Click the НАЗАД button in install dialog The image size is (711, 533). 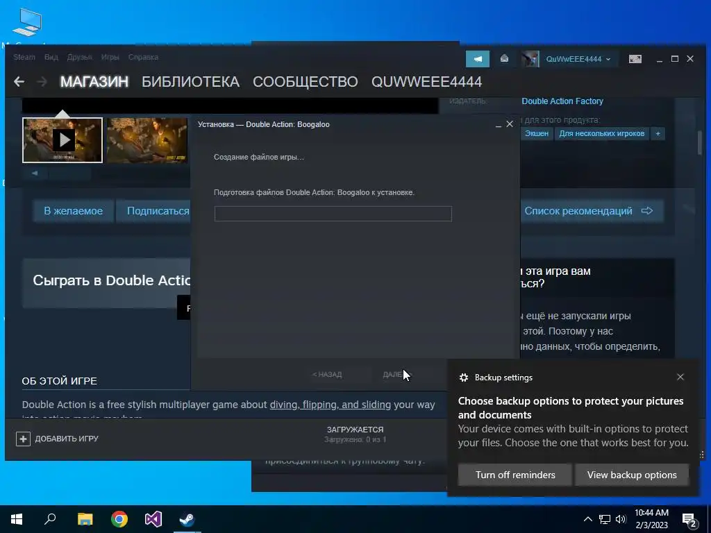tap(327, 374)
